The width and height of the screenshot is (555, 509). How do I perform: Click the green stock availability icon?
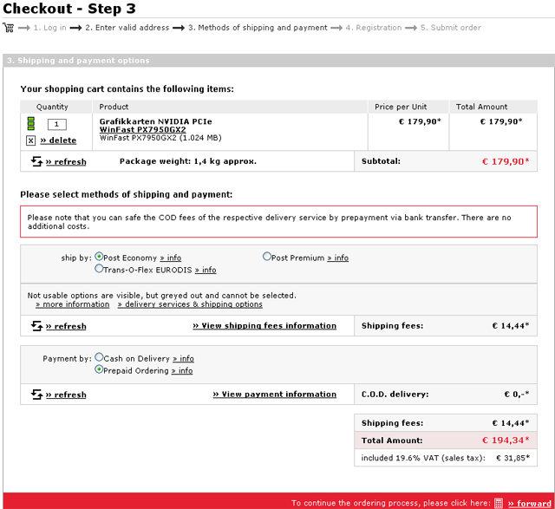coord(31,124)
